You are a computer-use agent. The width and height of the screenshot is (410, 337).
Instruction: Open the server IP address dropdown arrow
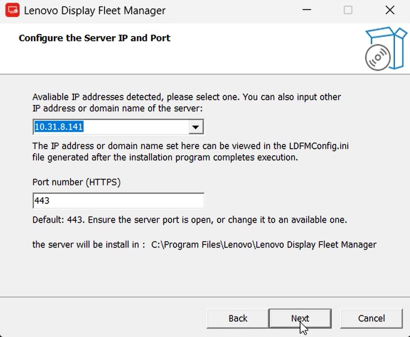196,127
